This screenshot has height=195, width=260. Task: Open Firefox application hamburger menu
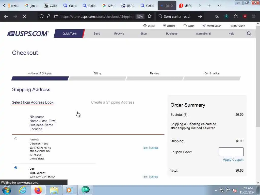point(254,16)
